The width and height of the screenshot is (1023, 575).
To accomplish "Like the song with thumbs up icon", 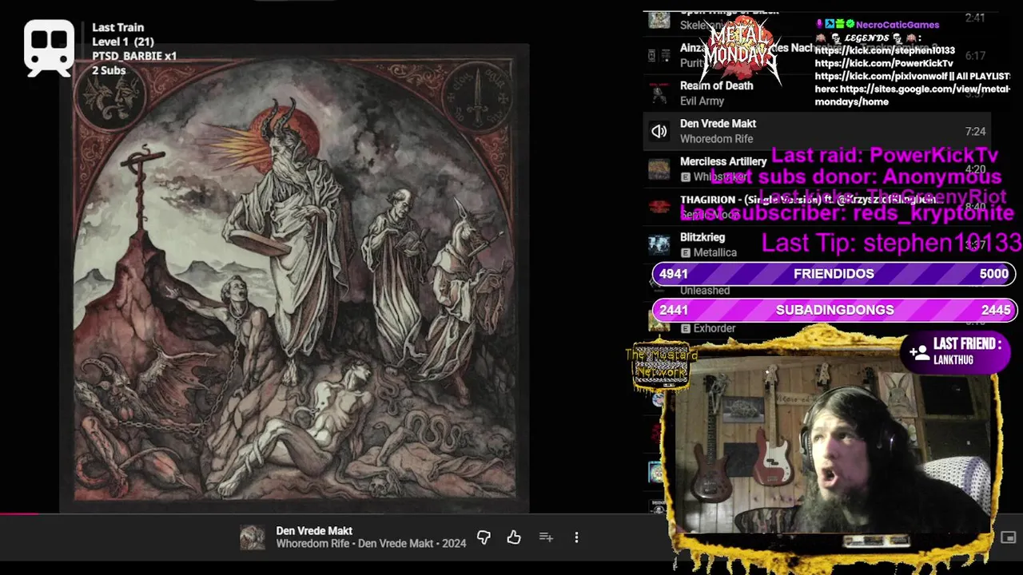I will tap(514, 537).
